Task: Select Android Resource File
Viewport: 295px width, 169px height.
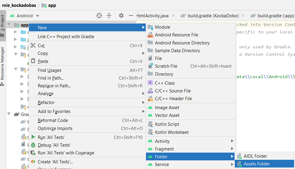Action: [191, 35]
